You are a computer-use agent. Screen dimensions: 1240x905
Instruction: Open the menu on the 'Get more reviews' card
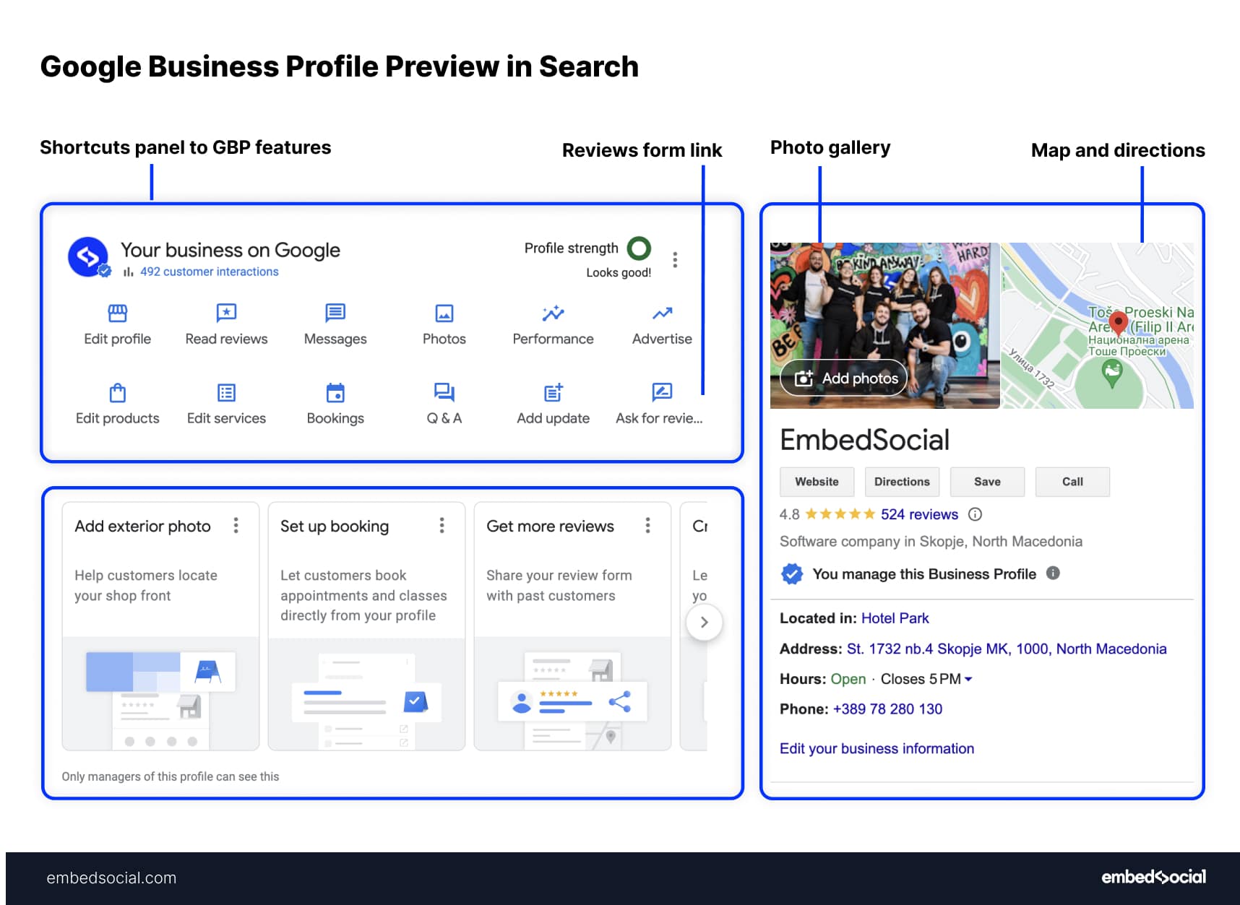pyautogui.click(x=647, y=526)
